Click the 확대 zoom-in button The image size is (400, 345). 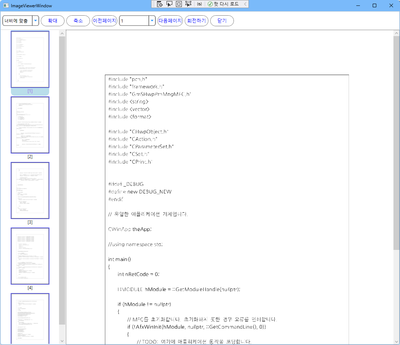(x=52, y=21)
